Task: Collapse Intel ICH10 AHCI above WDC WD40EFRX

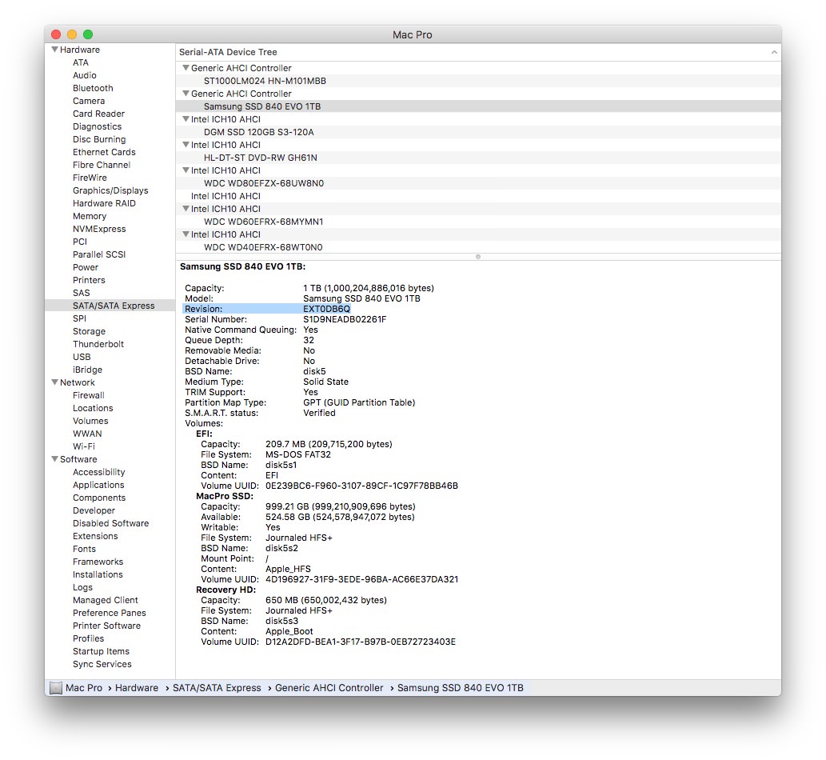Action: pos(186,234)
